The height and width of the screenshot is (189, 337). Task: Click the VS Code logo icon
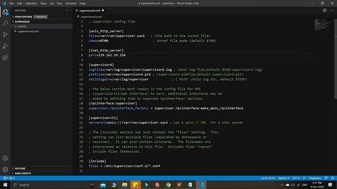[4, 3]
